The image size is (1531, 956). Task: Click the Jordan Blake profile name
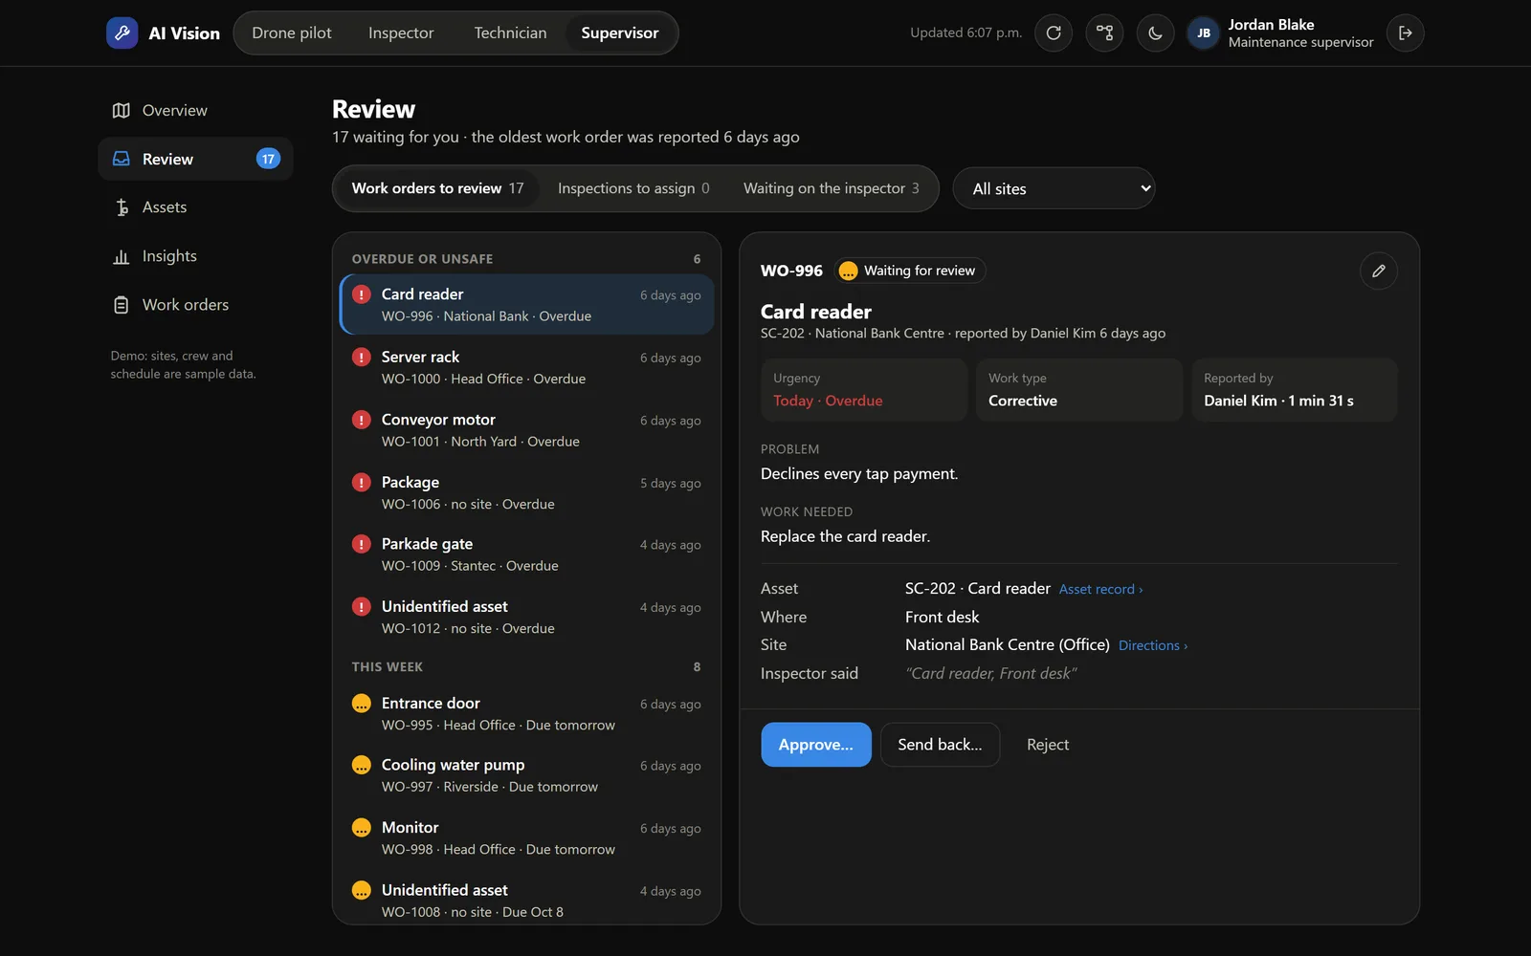1271,25
